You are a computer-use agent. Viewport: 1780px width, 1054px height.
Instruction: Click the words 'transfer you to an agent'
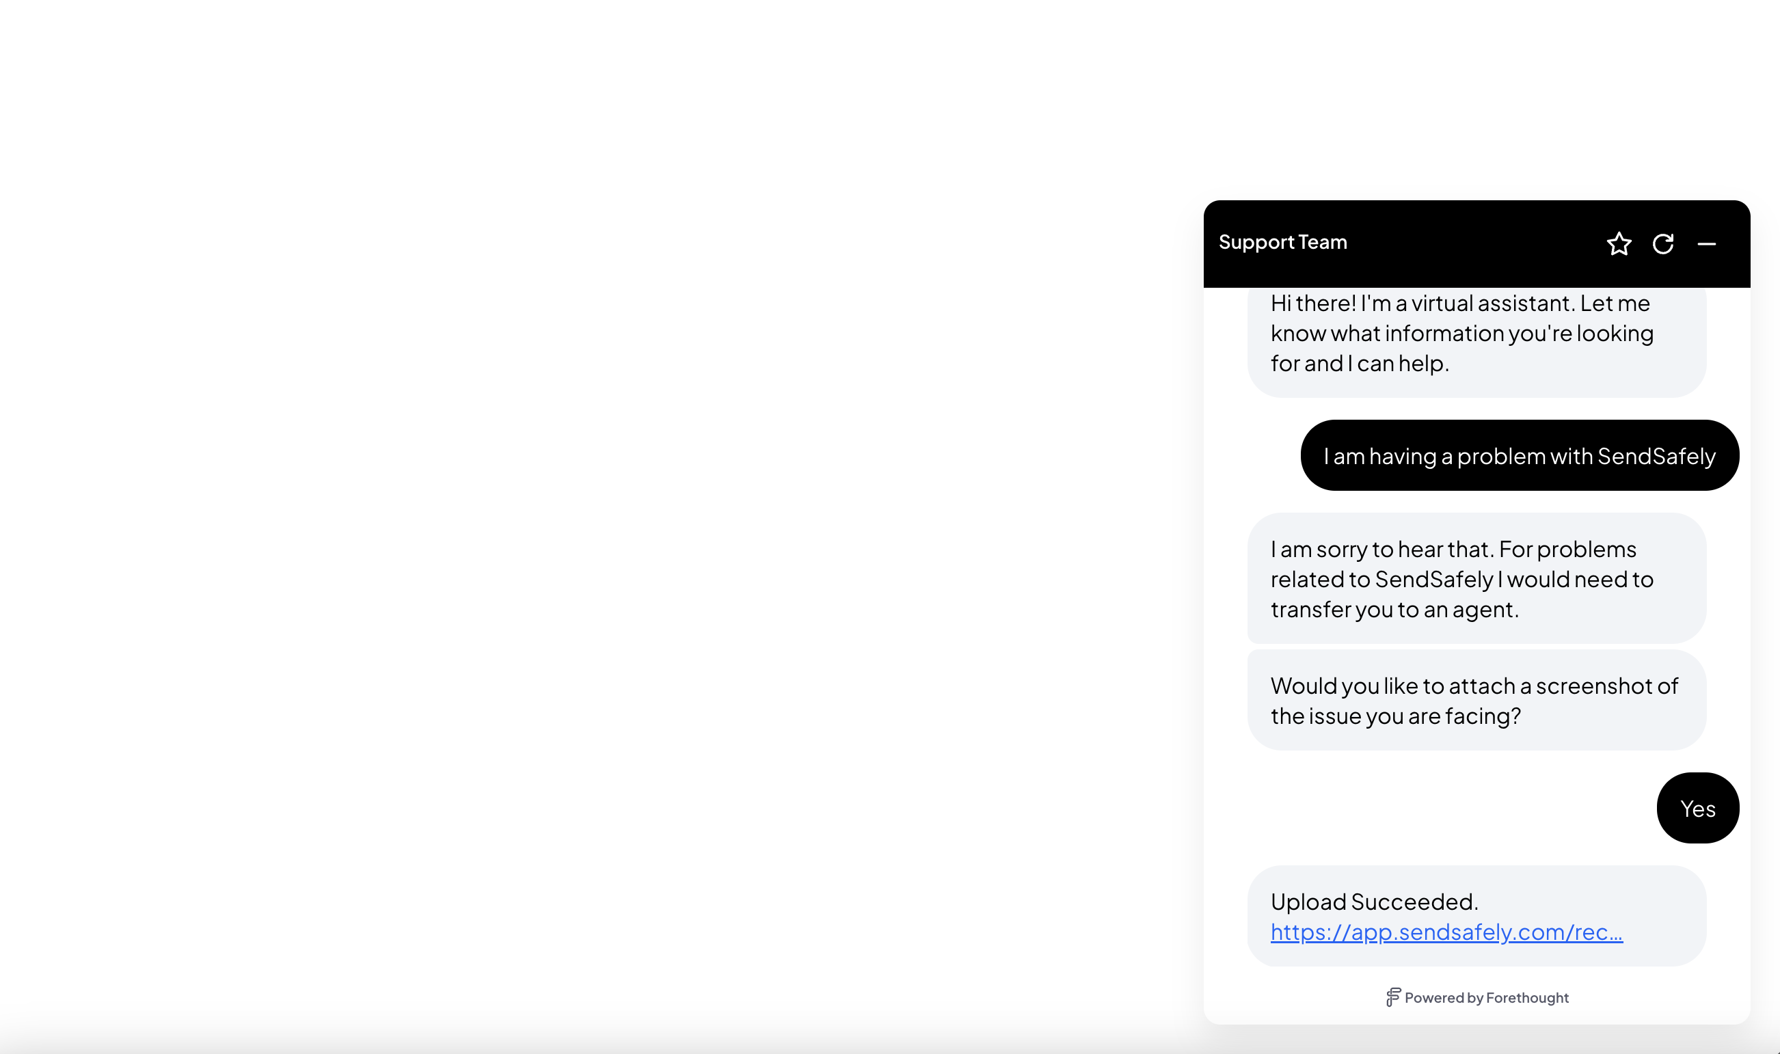[1394, 610]
